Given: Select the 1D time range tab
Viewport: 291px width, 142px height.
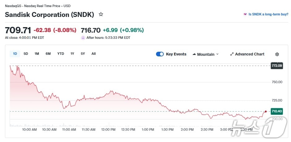Looking at the screenshot, I should tap(15, 54).
